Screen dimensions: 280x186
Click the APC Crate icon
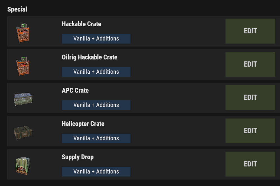pyautogui.click(x=23, y=99)
